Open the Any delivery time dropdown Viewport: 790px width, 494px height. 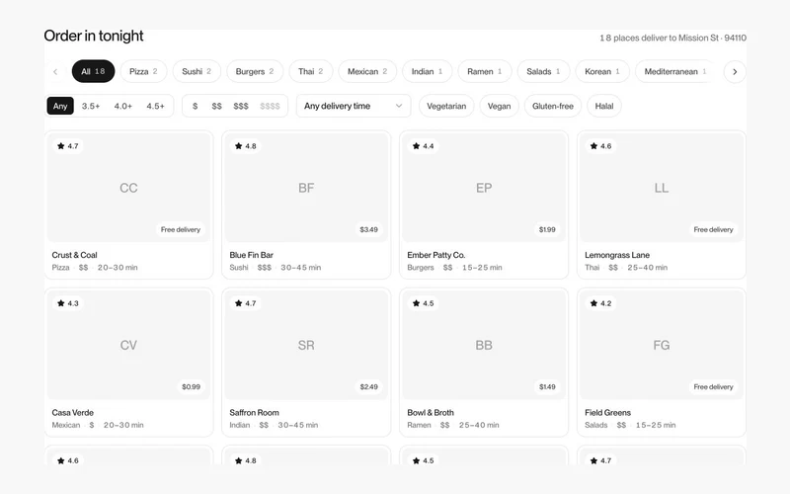point(354,106)
